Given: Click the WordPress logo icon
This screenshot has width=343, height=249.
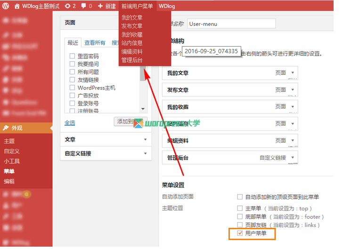Looking at the screenshot, I should 6,6.
